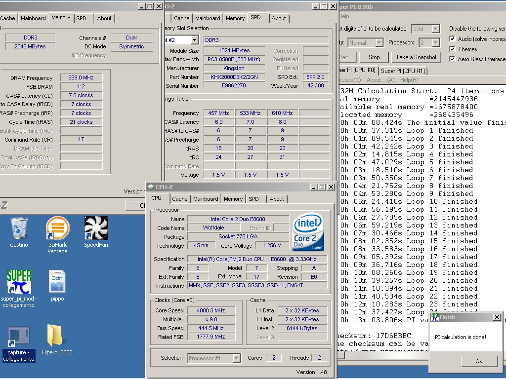The image size is (506, 379).
Task: Click the Core Speed value 4000.3 MHz
Action: [x=211, y=310]
